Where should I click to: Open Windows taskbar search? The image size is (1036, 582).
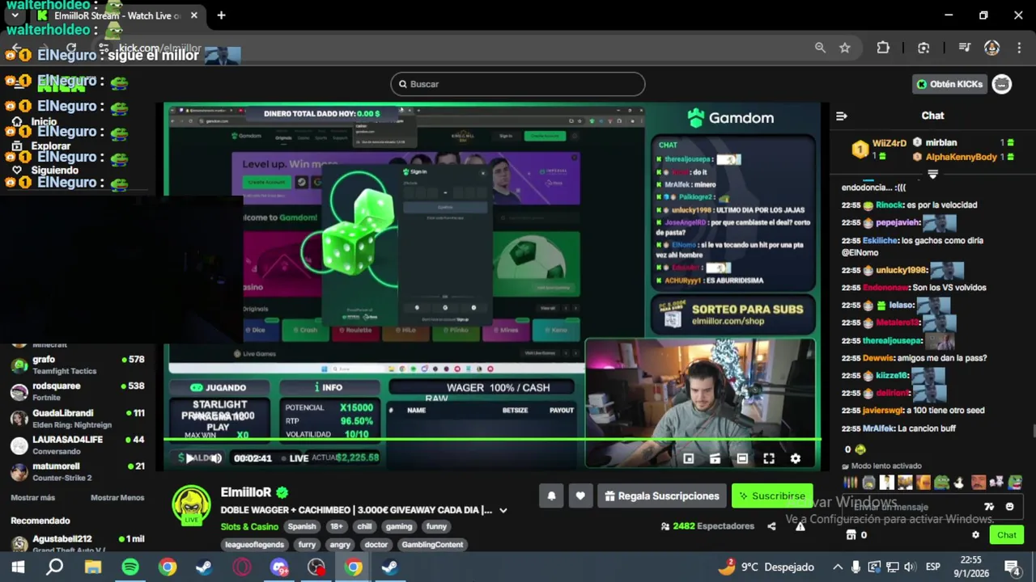pos(55,567)
